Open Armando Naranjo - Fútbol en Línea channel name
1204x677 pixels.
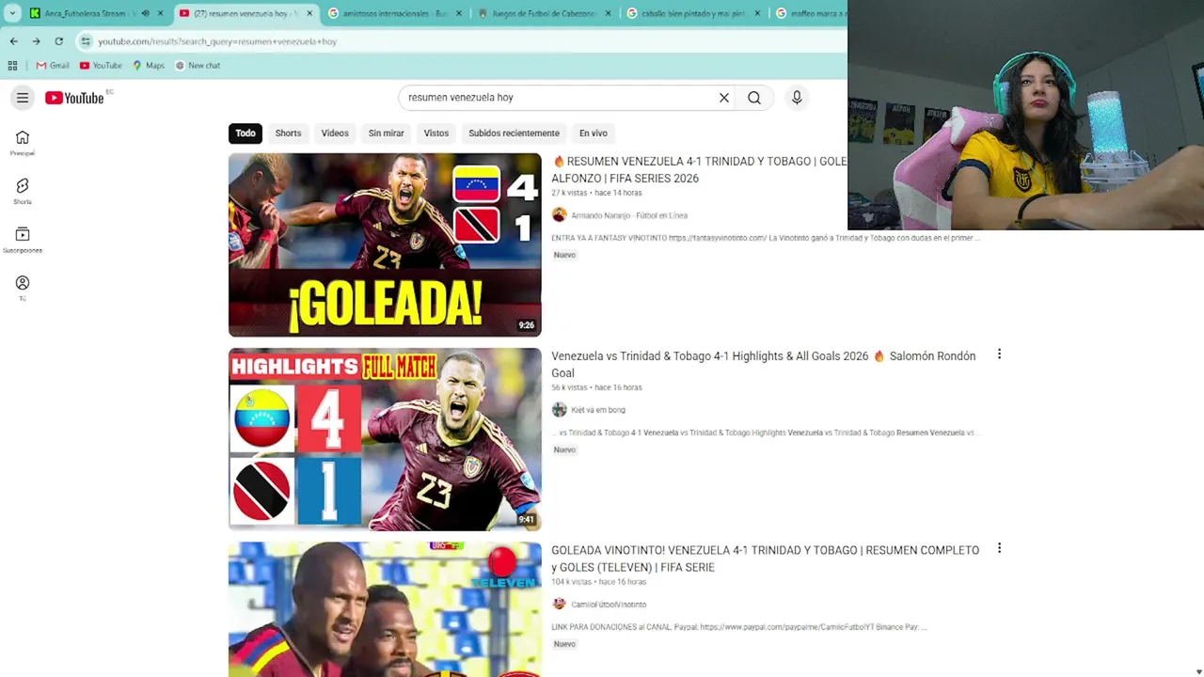pos(629,215)
